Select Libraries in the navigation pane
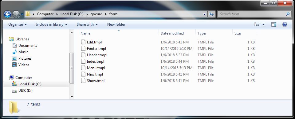The image size is (295, 119). click(x=22, y=39)
